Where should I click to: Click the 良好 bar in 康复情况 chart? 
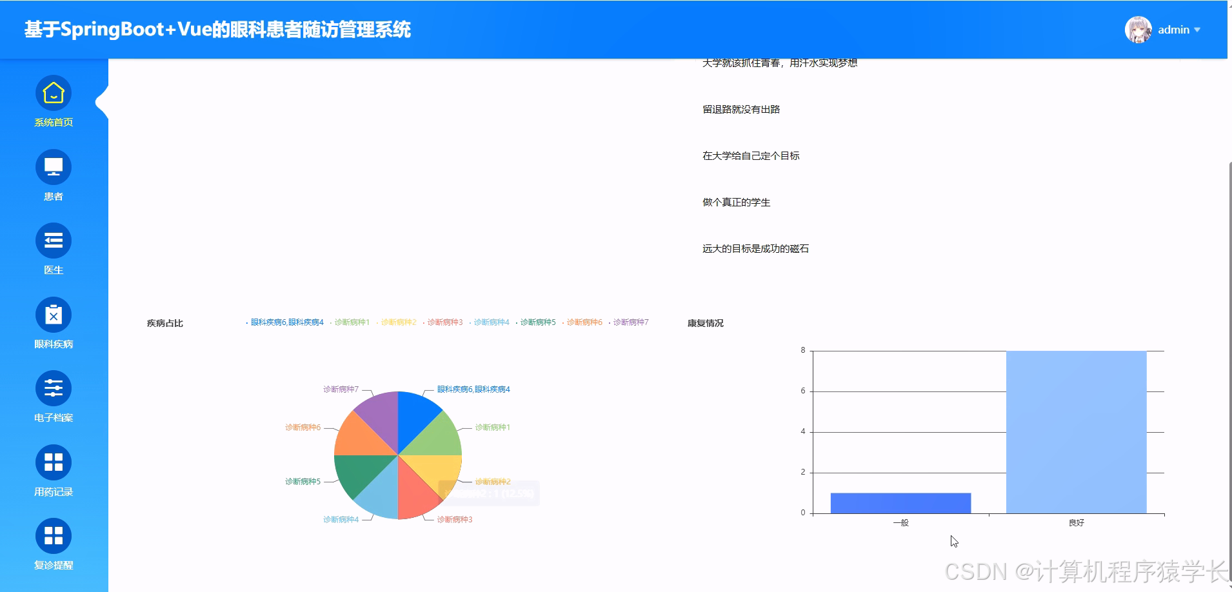(x=1076, y=432)
